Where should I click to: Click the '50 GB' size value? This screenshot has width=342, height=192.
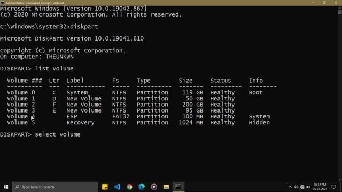point(195,99)
